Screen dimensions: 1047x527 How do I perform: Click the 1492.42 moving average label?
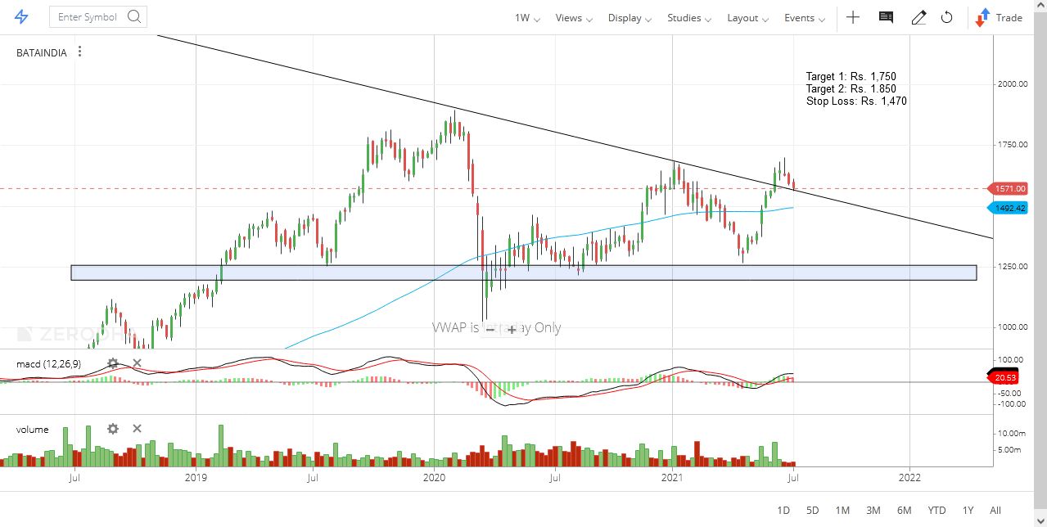click(x=1009, y=208)
